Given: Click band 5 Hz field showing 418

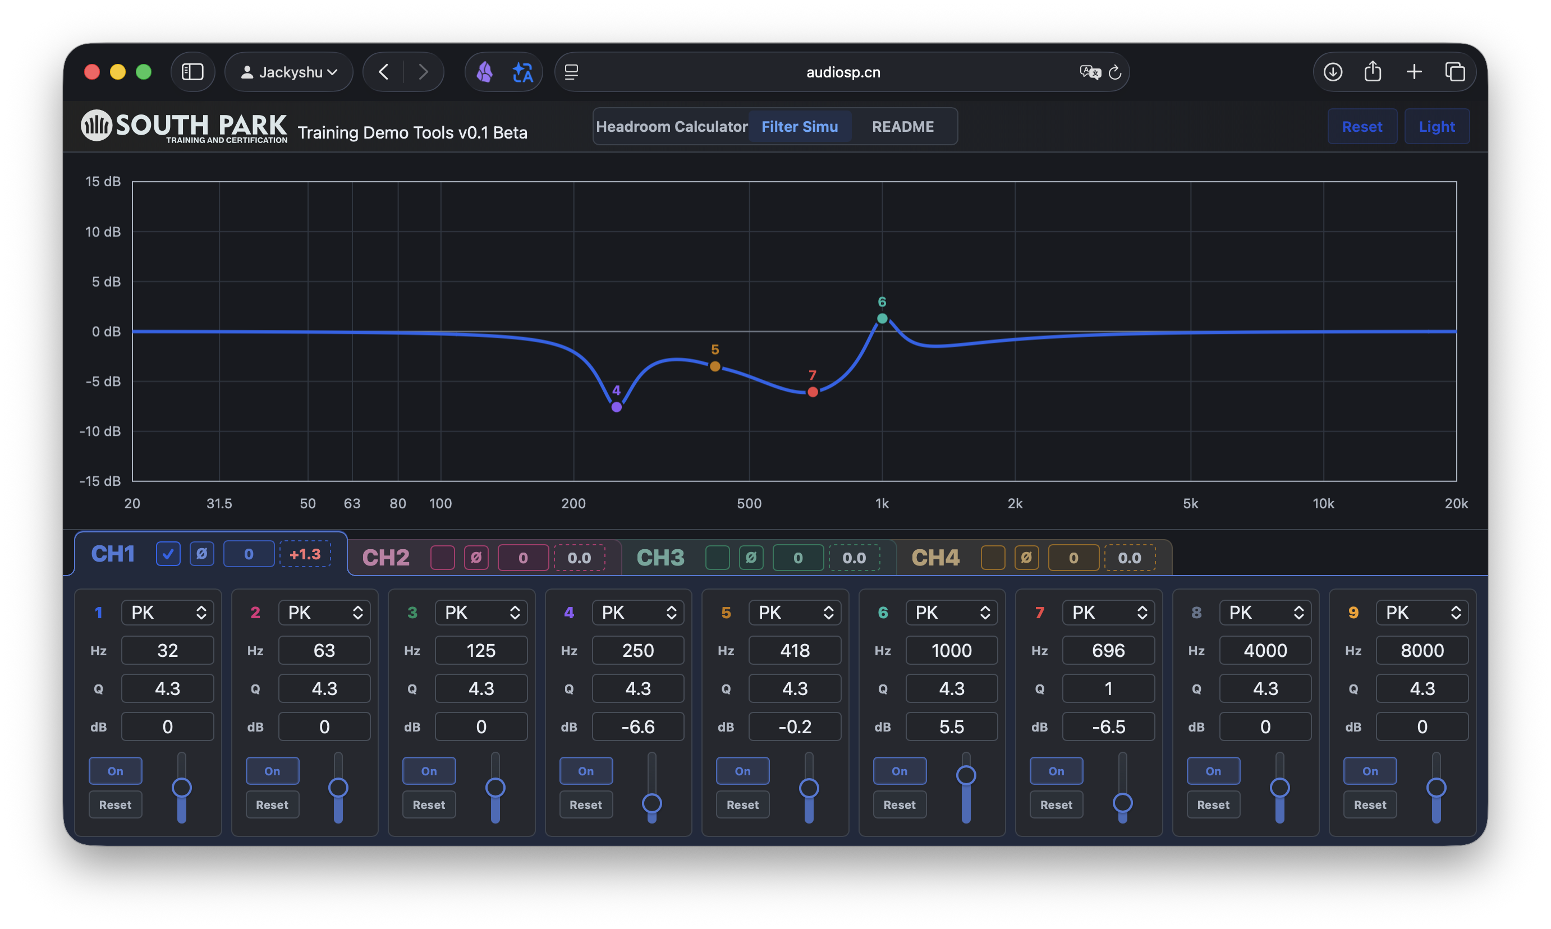Looking at the screenshot, I should 795,650.
